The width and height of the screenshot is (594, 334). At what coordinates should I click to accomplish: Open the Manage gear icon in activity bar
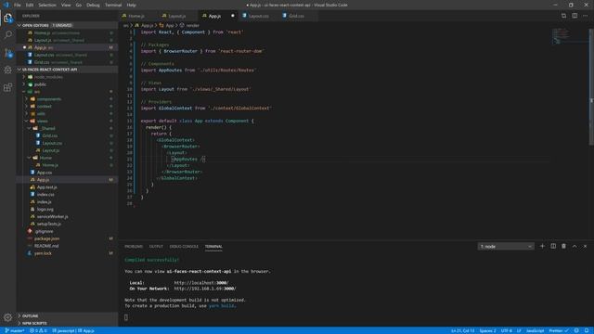pyautogui.click(x=7, y=317)
